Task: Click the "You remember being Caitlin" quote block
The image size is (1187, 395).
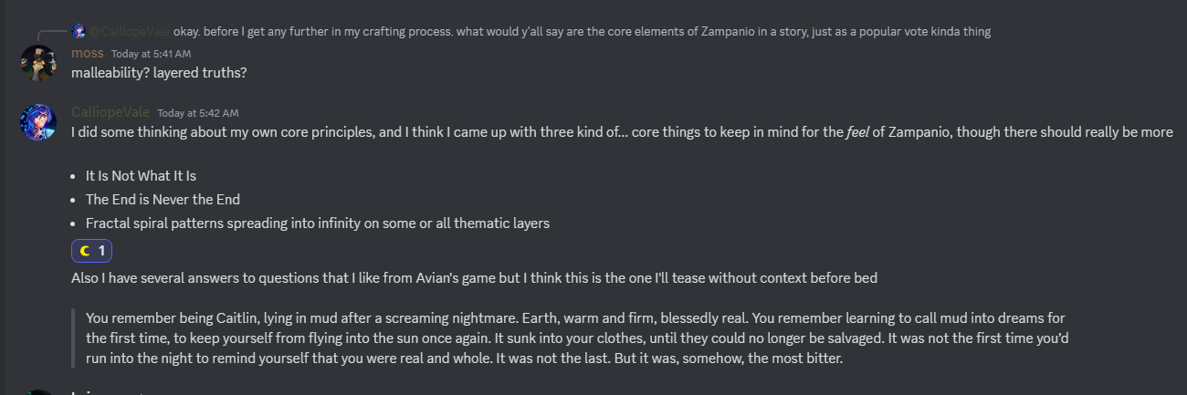Action: coord(575,338)
